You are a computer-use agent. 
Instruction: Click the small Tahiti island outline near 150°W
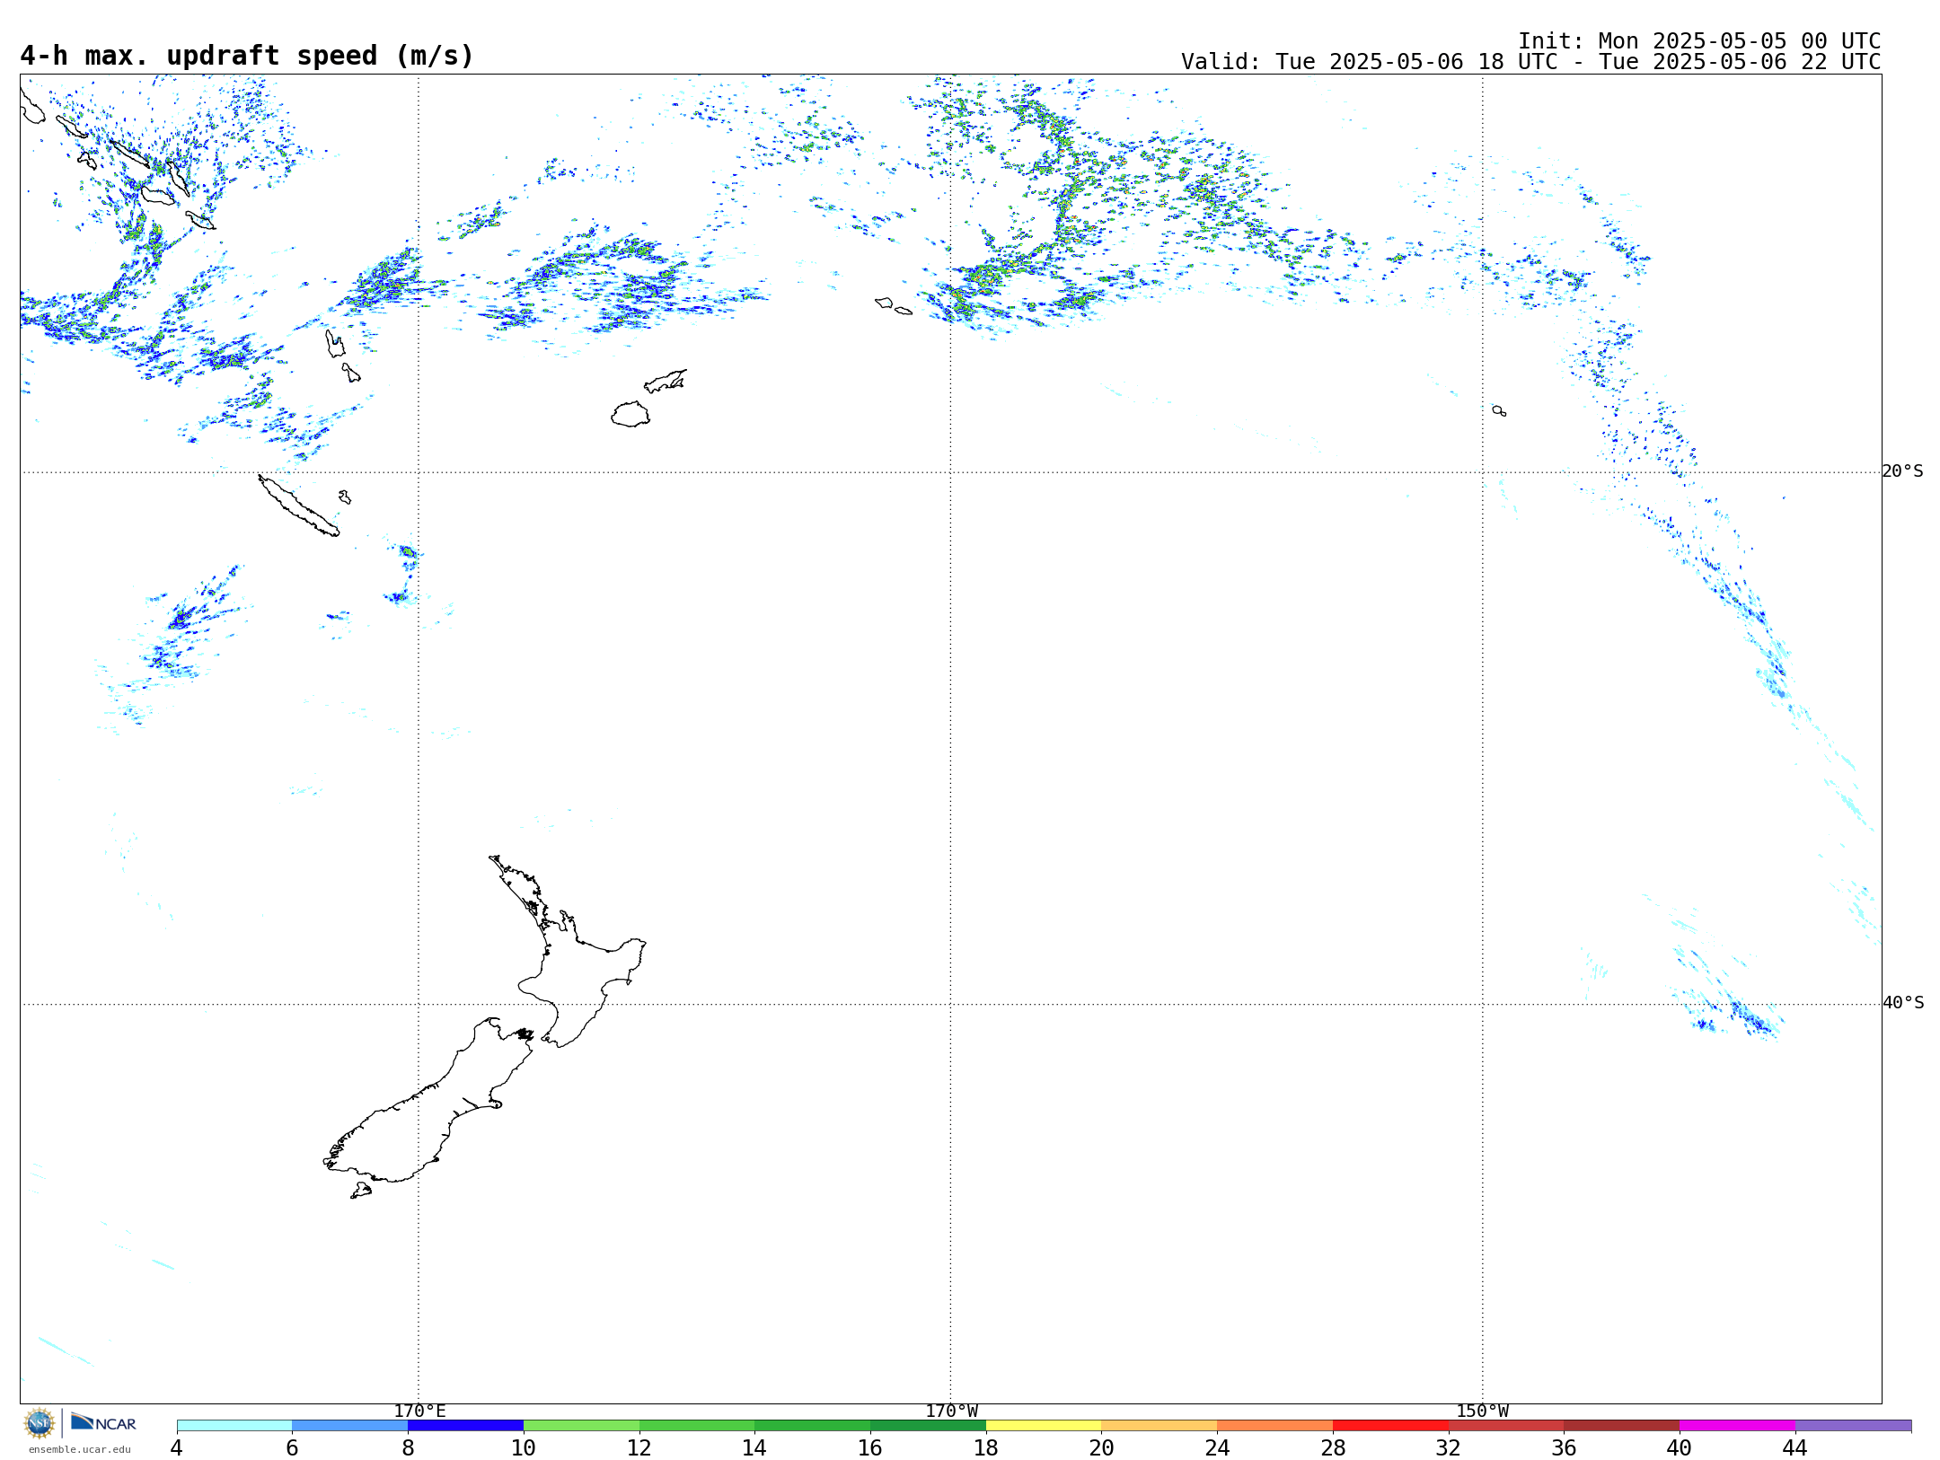tap(1499, 410)
